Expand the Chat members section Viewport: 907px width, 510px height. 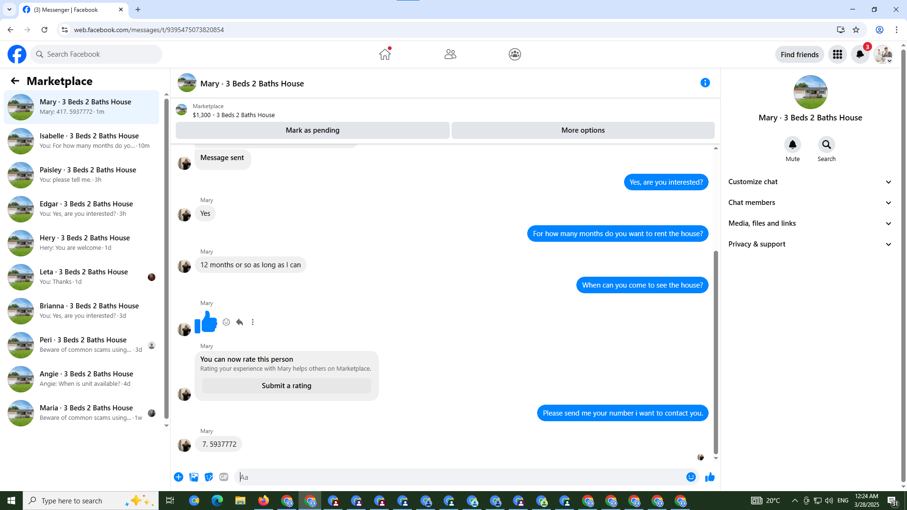tap(810, 203)
